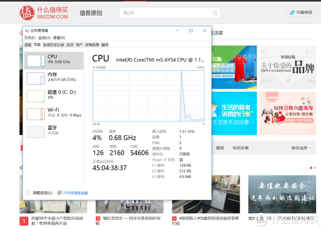
Task: Open the 文件(F) menu
Action: point(29,38)
